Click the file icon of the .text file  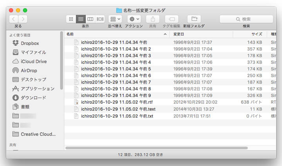pyautogui.click(x=76, y=109)
